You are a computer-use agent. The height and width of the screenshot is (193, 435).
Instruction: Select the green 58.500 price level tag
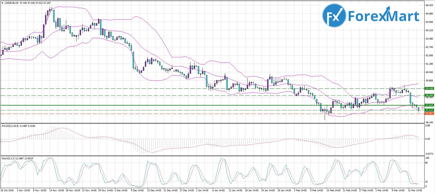pyautogui.click(x=429, y=95)
